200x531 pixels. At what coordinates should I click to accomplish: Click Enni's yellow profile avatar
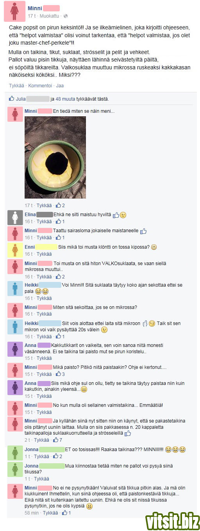[15, 251]
